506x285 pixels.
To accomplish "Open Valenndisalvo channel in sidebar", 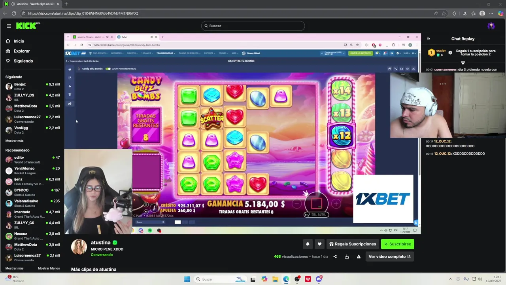I will pyautogui.click(x=32, y=203).
